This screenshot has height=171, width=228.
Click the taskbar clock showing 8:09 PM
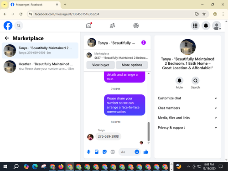209,166
